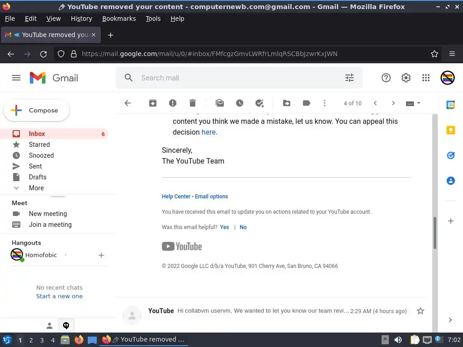The width and height of the screenshot is (463, 347).
Task: Go to newer email chevron
Action: [x=375, y=103]
